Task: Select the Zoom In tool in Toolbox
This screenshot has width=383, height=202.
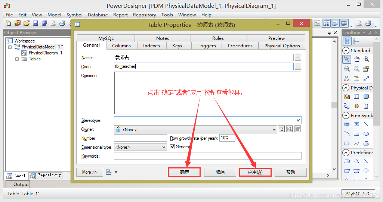Action: click(366, 59)
